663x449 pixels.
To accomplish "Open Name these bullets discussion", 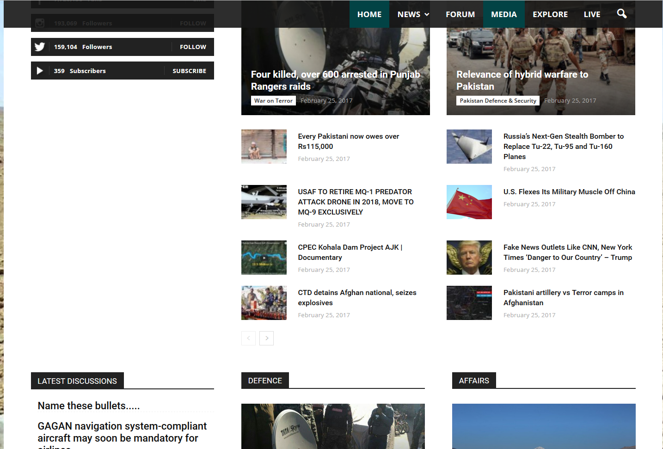I will pos(89,406).
